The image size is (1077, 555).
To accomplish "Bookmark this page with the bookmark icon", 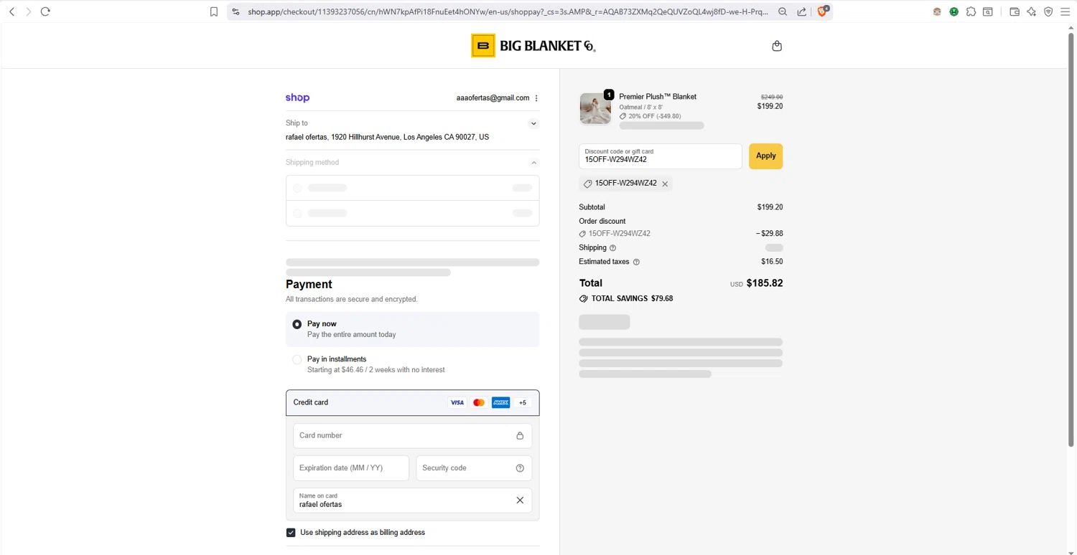I will click(214, 11).
